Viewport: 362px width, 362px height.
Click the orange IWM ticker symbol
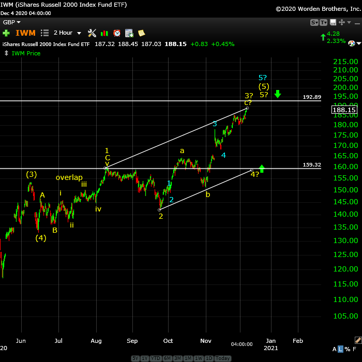point(26,33)
